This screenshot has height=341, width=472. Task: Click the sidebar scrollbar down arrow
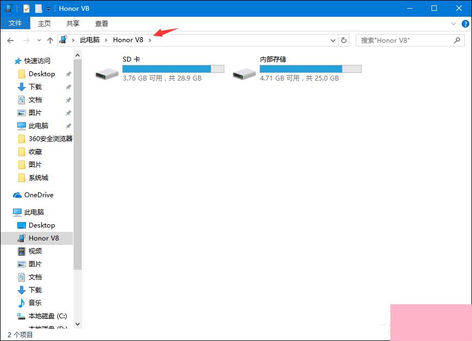[78, 324]
